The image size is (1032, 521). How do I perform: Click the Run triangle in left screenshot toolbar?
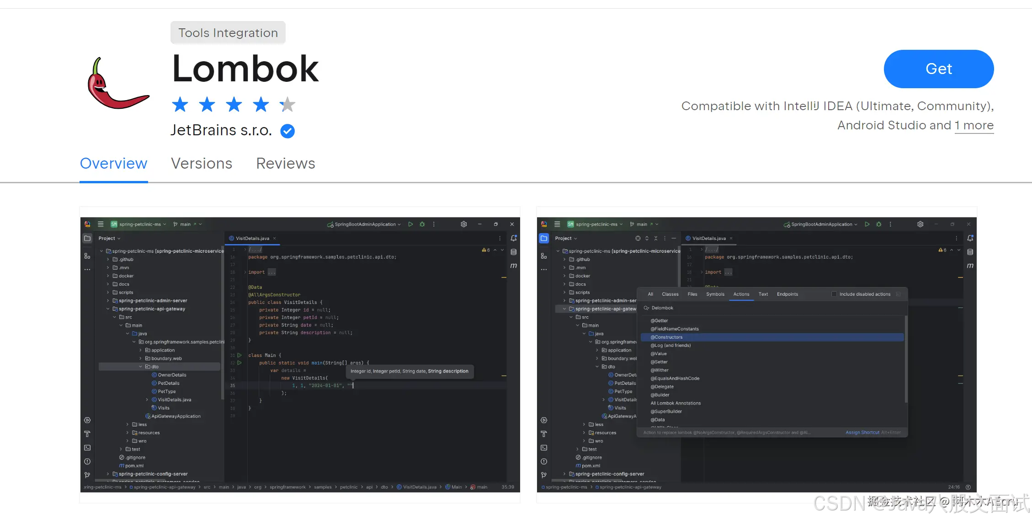tap(410, 224)
